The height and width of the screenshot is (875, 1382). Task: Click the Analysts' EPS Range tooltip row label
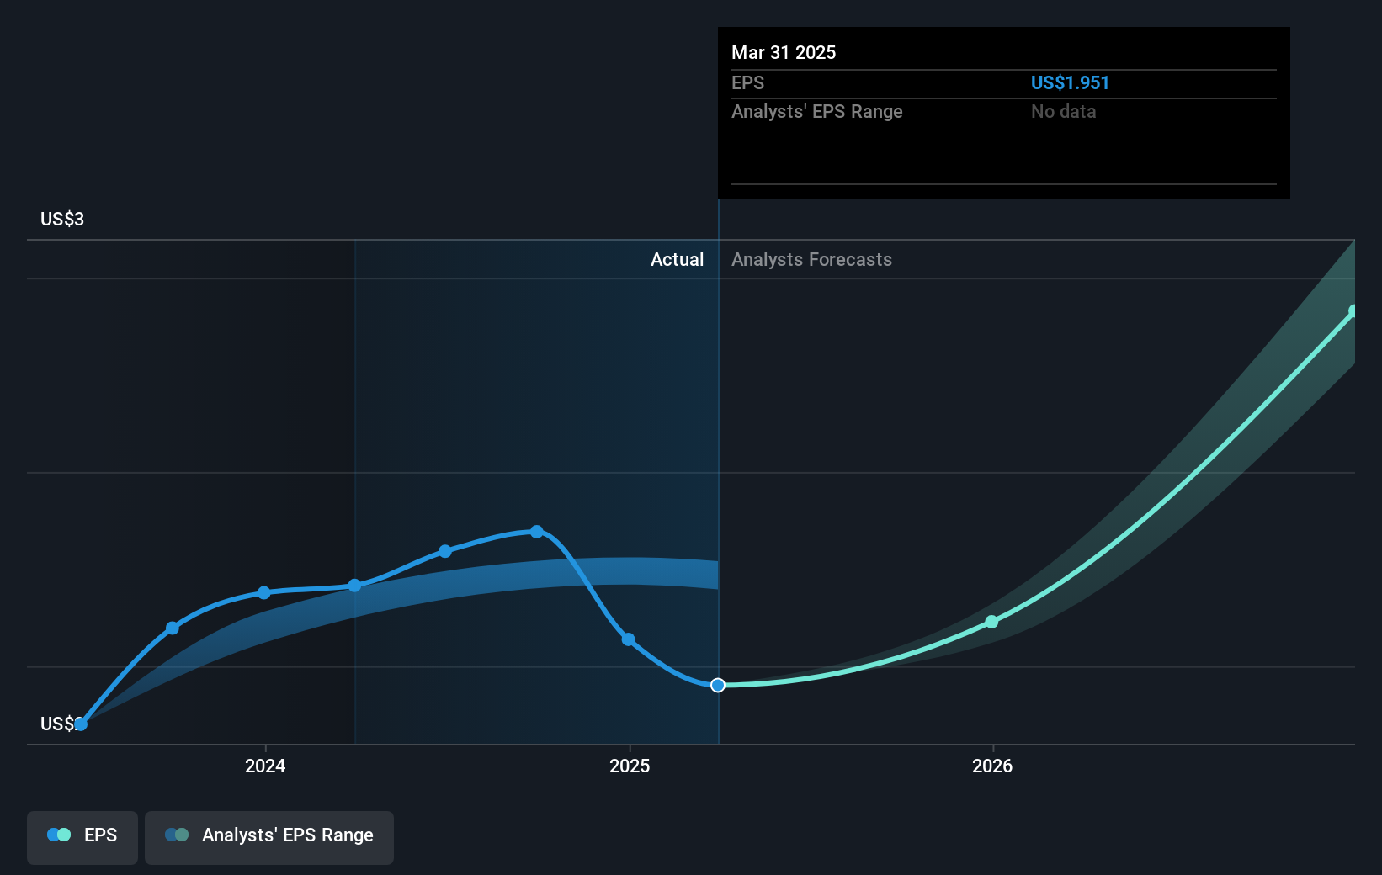816,111
